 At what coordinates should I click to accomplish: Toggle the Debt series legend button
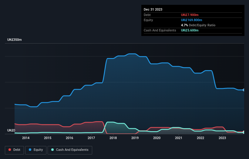(x=15, y=150)
